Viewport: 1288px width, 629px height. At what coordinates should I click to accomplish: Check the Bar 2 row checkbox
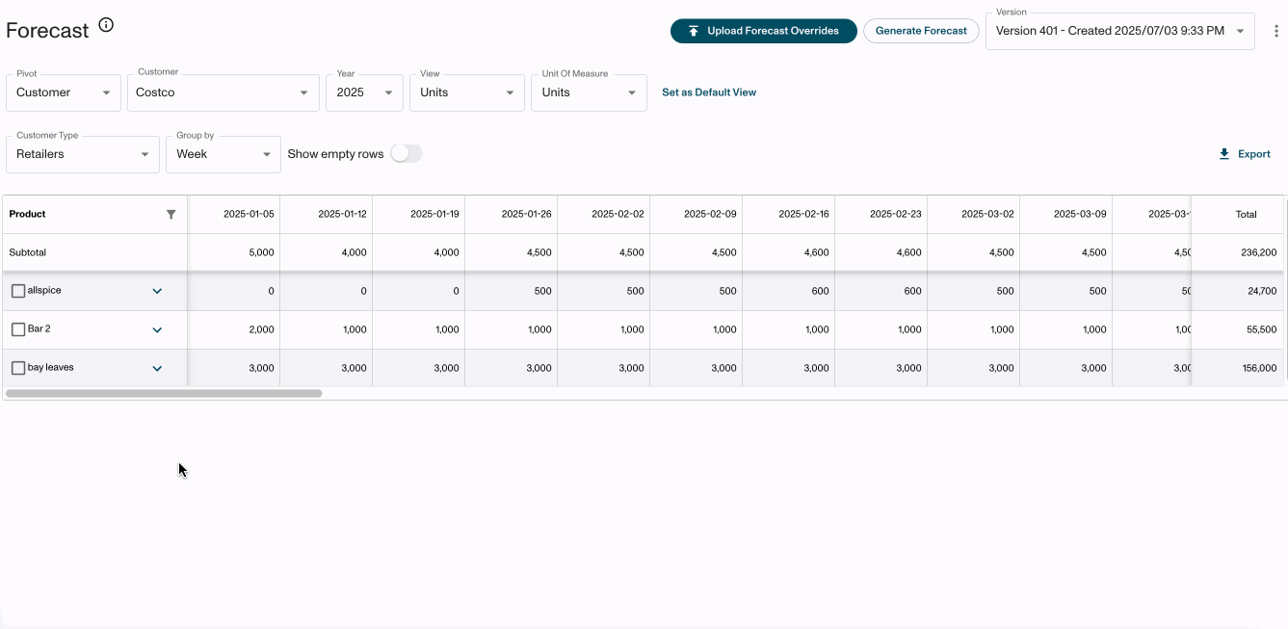click(17, 329)
